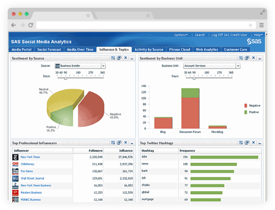
Task: Minimize the Sentiment by Source panel
Action: click(132, 59)
